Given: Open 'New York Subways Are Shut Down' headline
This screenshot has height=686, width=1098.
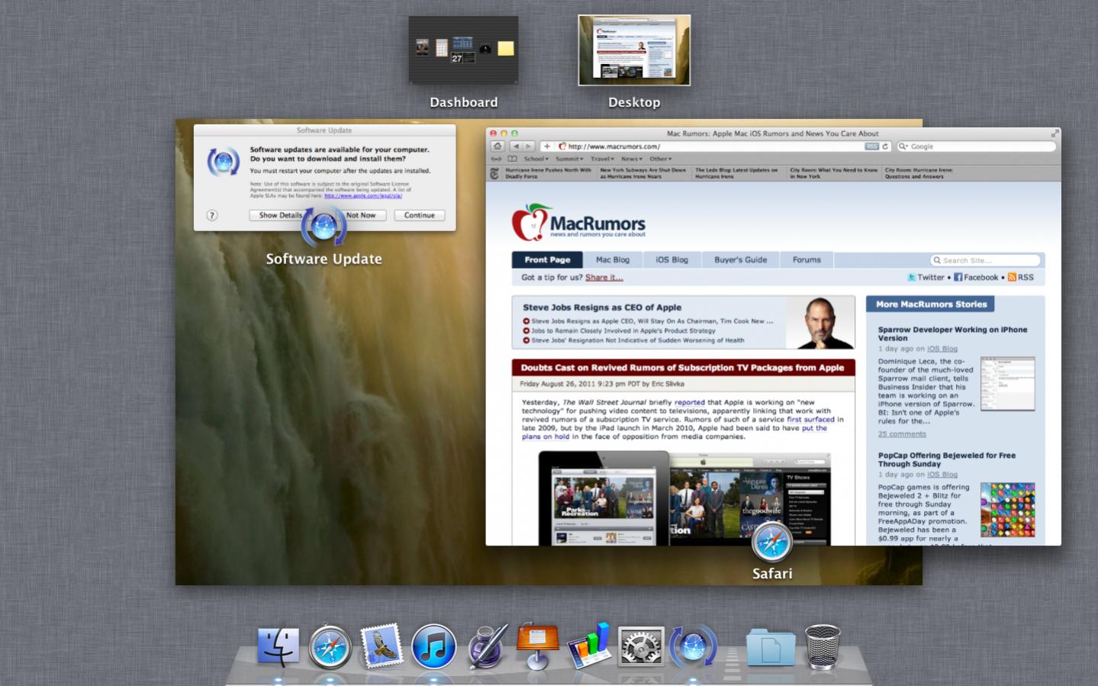Looking at the screenshot, I should tap(642, 173).
